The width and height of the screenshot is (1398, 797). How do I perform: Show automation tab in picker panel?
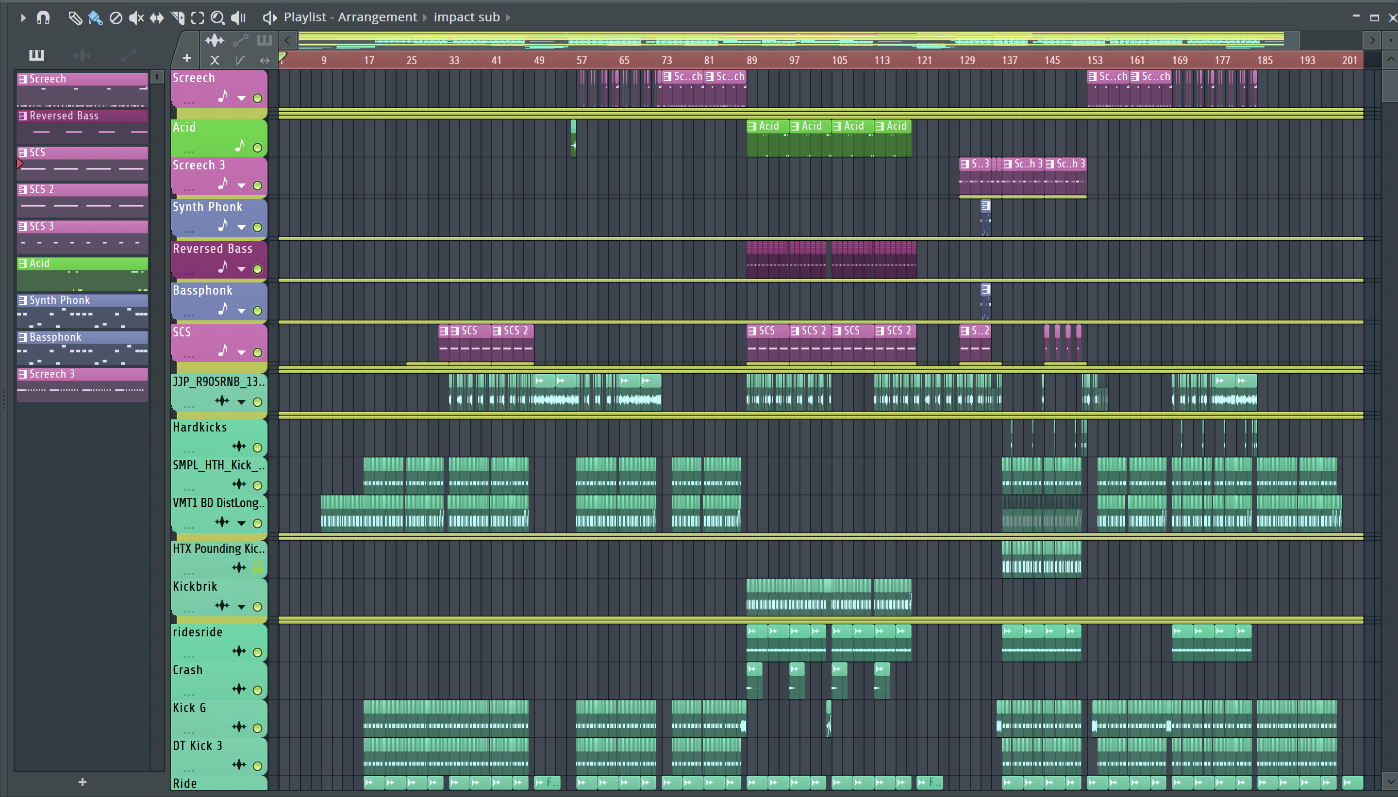(x=128, y=55)
